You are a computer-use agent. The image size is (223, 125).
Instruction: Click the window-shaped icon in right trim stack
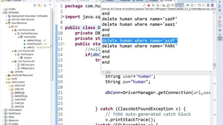coord(220,26)
